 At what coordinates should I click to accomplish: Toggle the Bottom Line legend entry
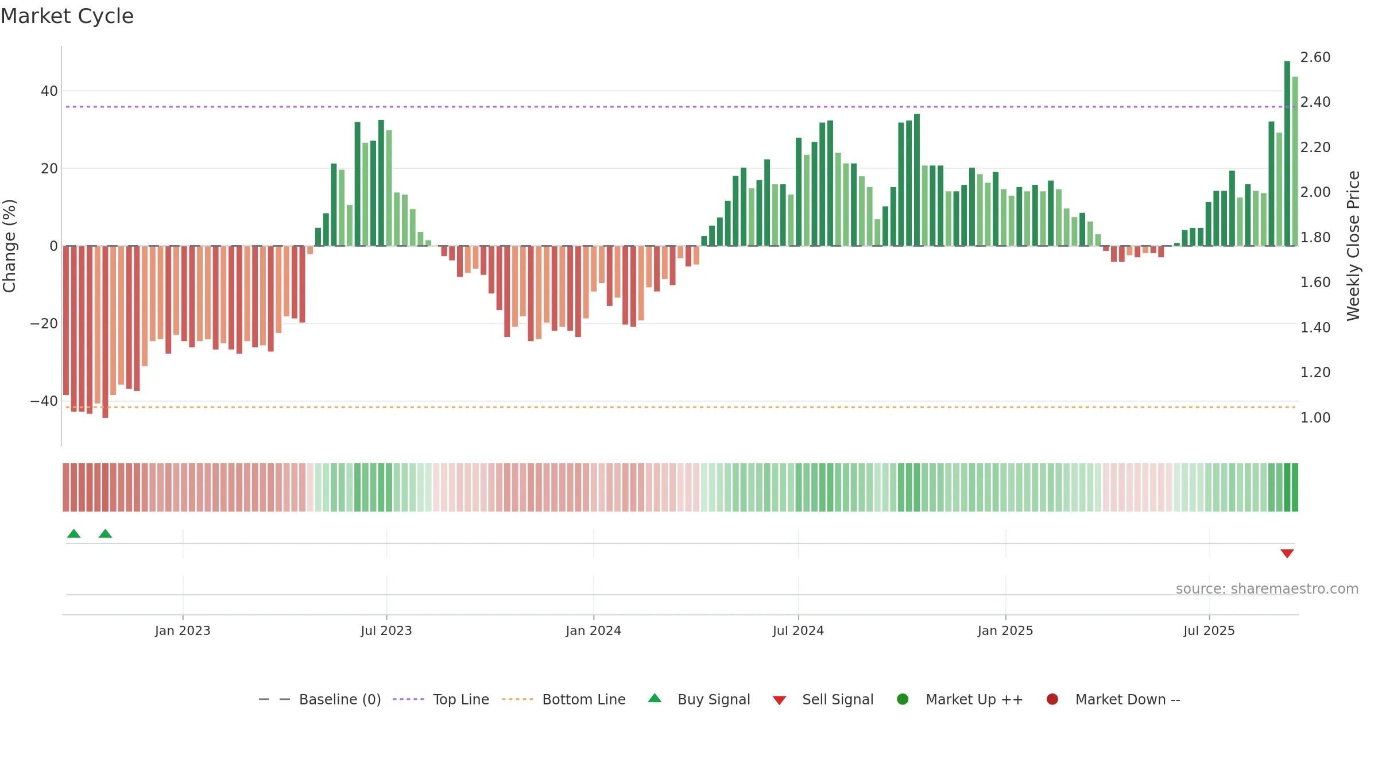[x=564, y=699]
